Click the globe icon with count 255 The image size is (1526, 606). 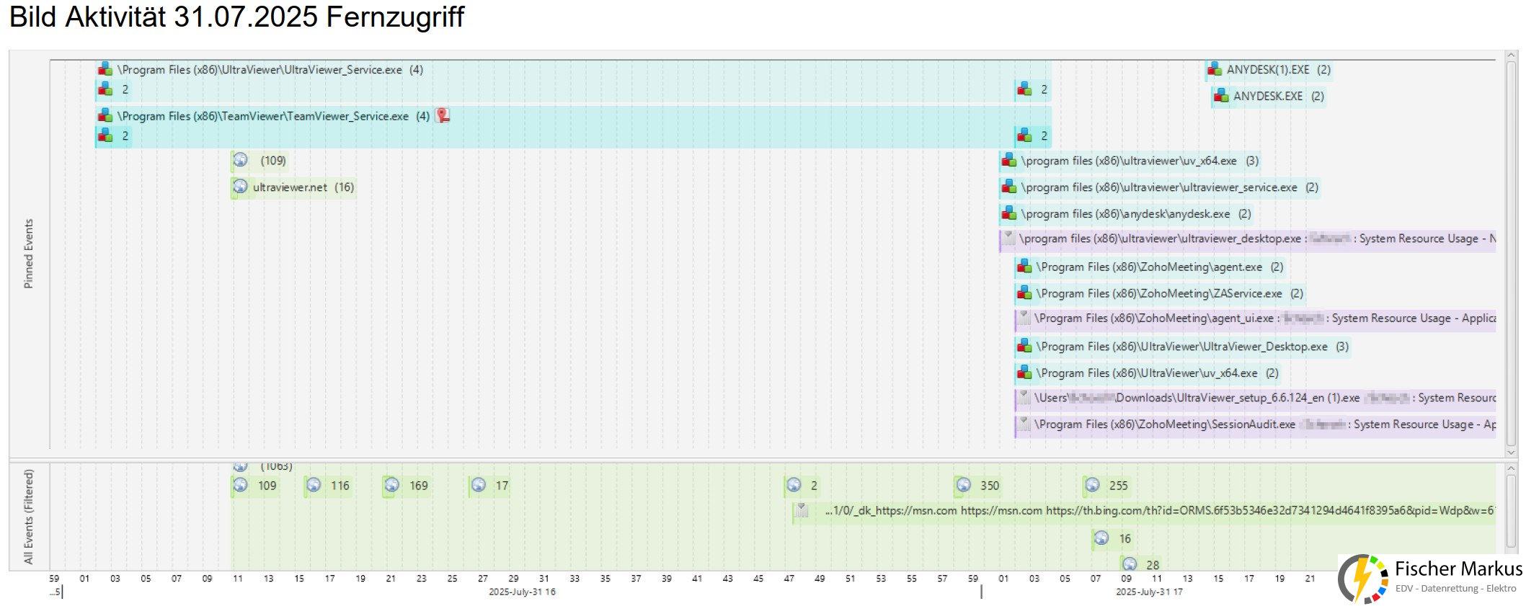1093,485
